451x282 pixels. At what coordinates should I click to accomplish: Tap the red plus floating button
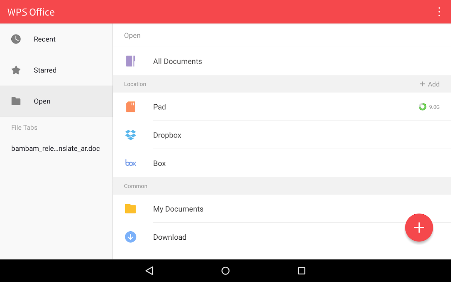(419, 227)
